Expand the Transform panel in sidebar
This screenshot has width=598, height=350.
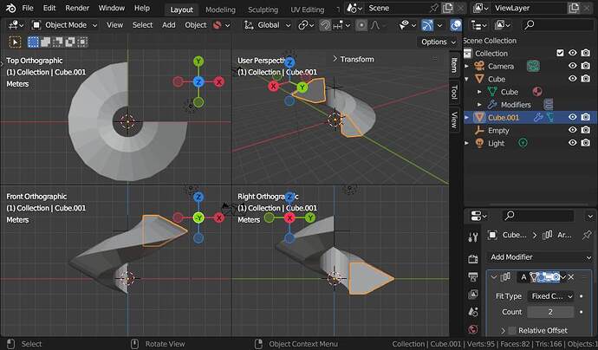(x=353, y=59)
